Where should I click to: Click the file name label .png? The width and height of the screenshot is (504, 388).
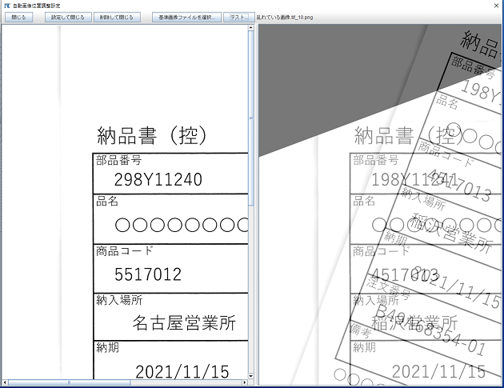point(285,18)
